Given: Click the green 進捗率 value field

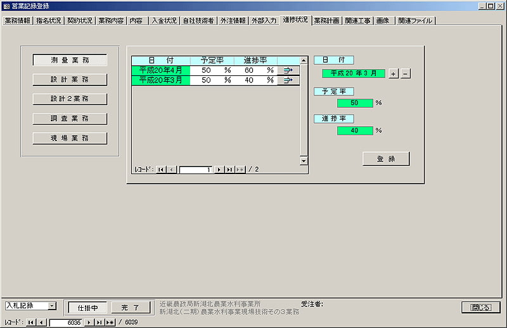Looking at the screenshot, I should coord(355,130).
